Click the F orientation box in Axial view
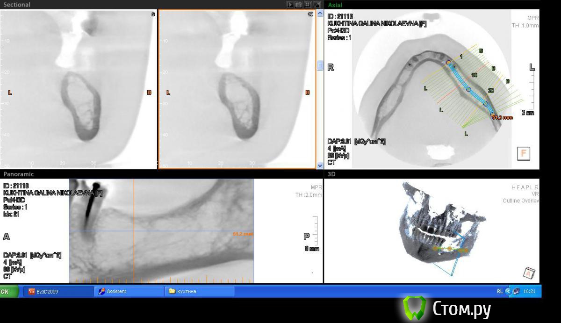 (x=523, y=153)
